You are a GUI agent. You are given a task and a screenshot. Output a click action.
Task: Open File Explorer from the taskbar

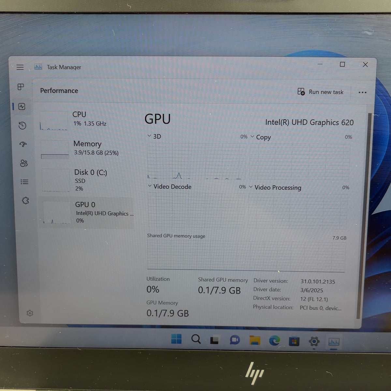point(255,340)
